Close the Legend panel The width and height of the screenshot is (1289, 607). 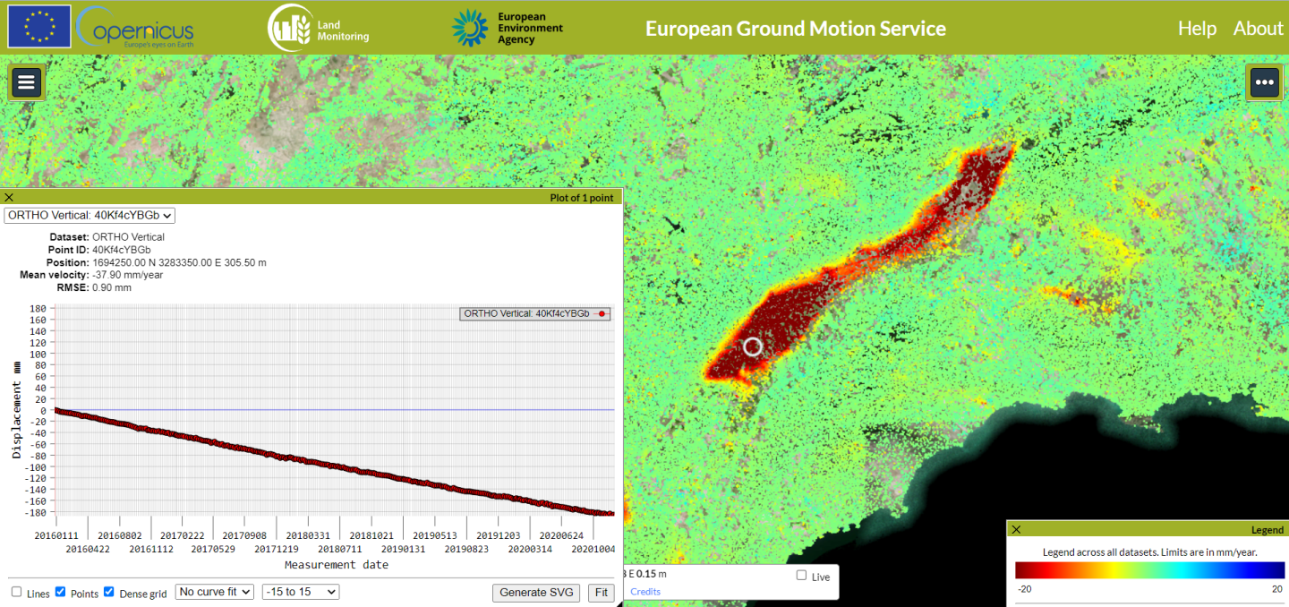tap(1015, 529)
